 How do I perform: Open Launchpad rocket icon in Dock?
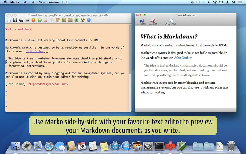click(27, 146)
